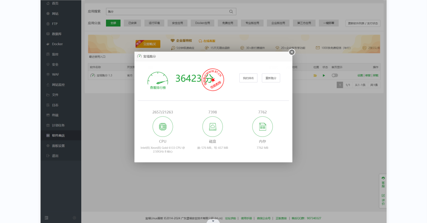
Task: Focus the 应用搜索 search input field
Action: 171,12
